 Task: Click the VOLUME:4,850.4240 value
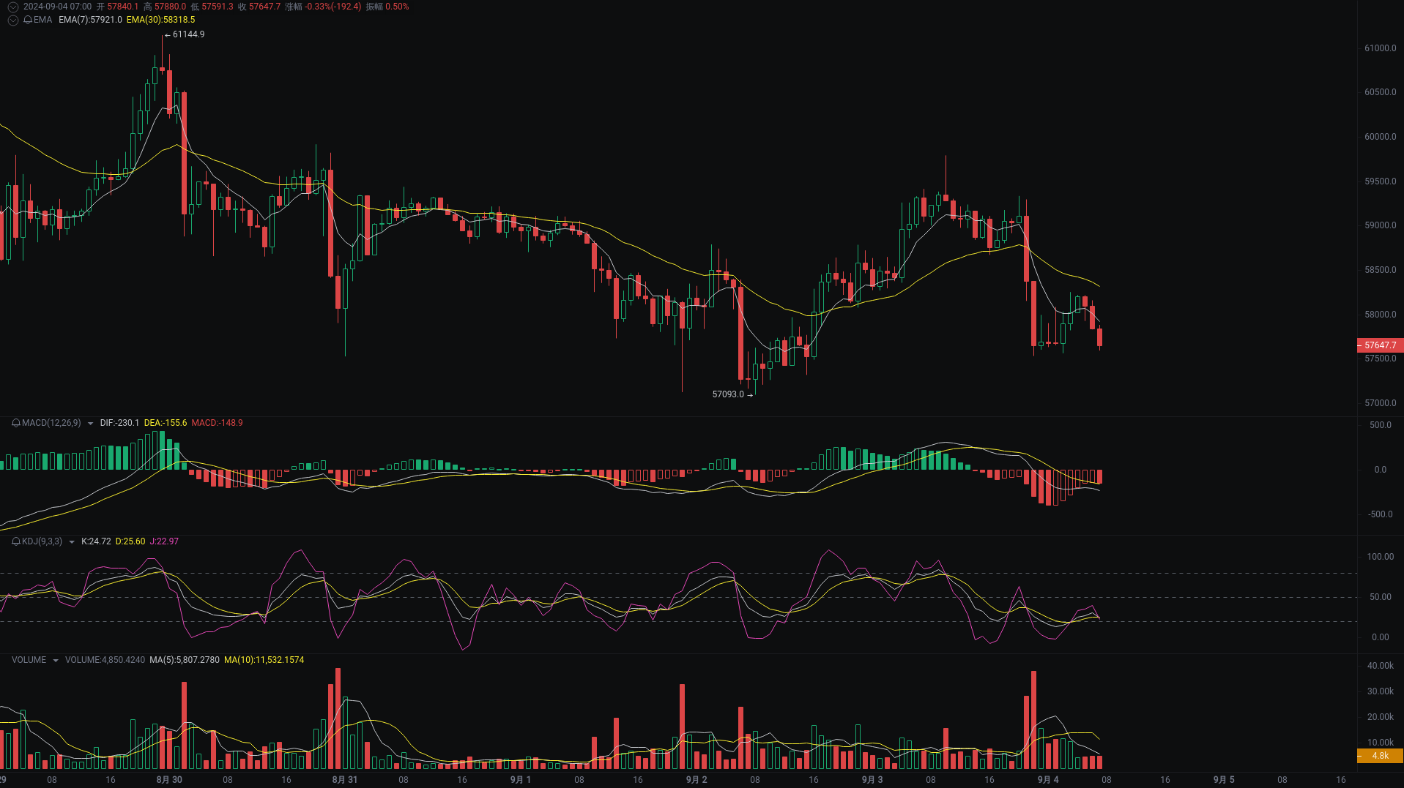(x=105, y=659)
